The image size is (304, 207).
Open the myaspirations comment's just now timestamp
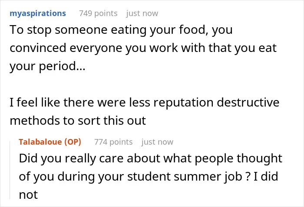(142, 13)
